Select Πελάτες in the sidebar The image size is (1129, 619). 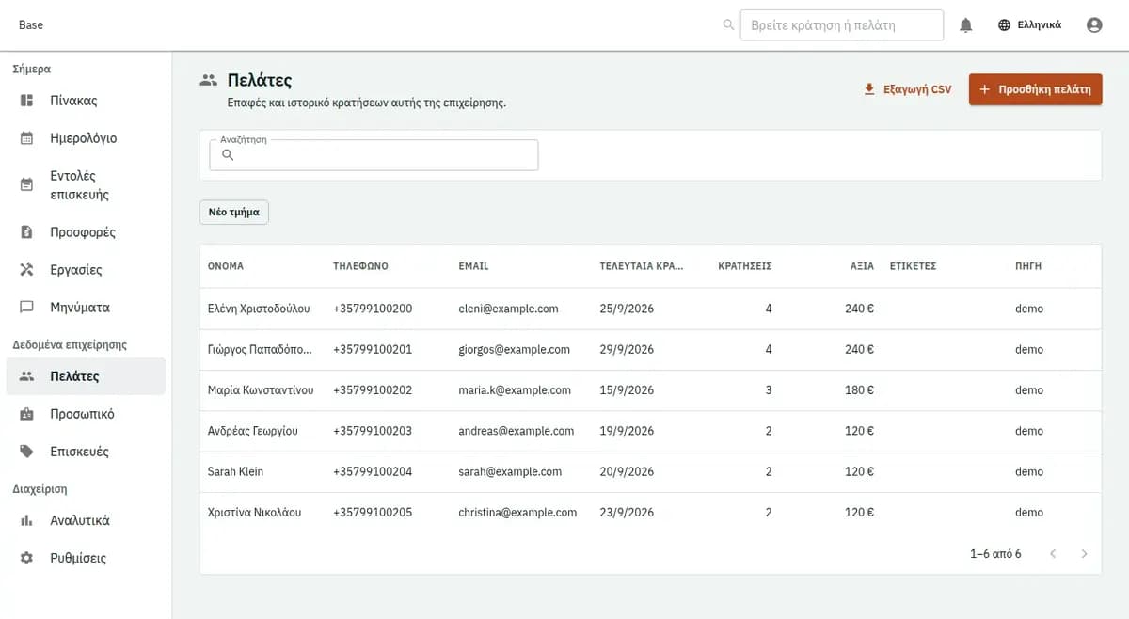86,376
